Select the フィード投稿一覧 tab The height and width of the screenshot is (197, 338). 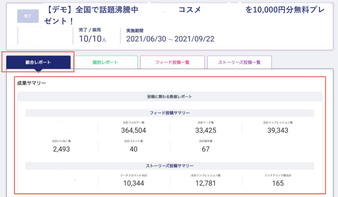(173, 62)
